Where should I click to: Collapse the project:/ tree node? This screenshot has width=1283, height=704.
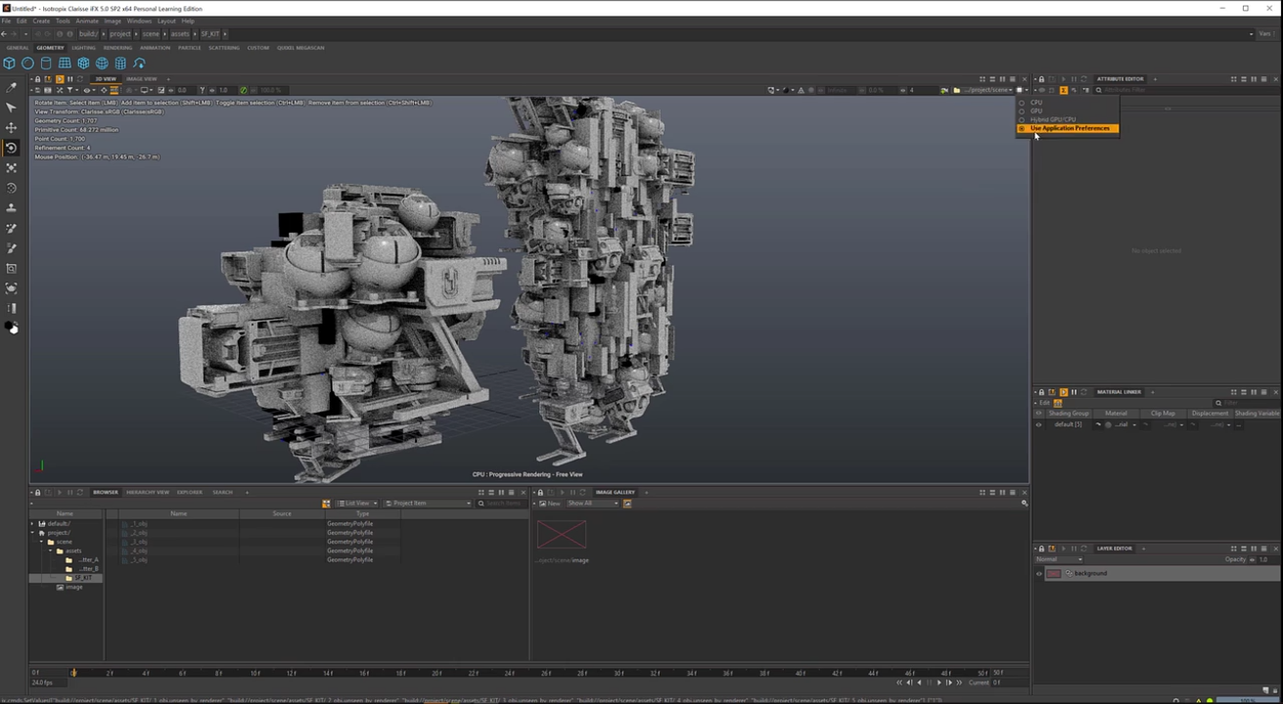pos(32,532)
